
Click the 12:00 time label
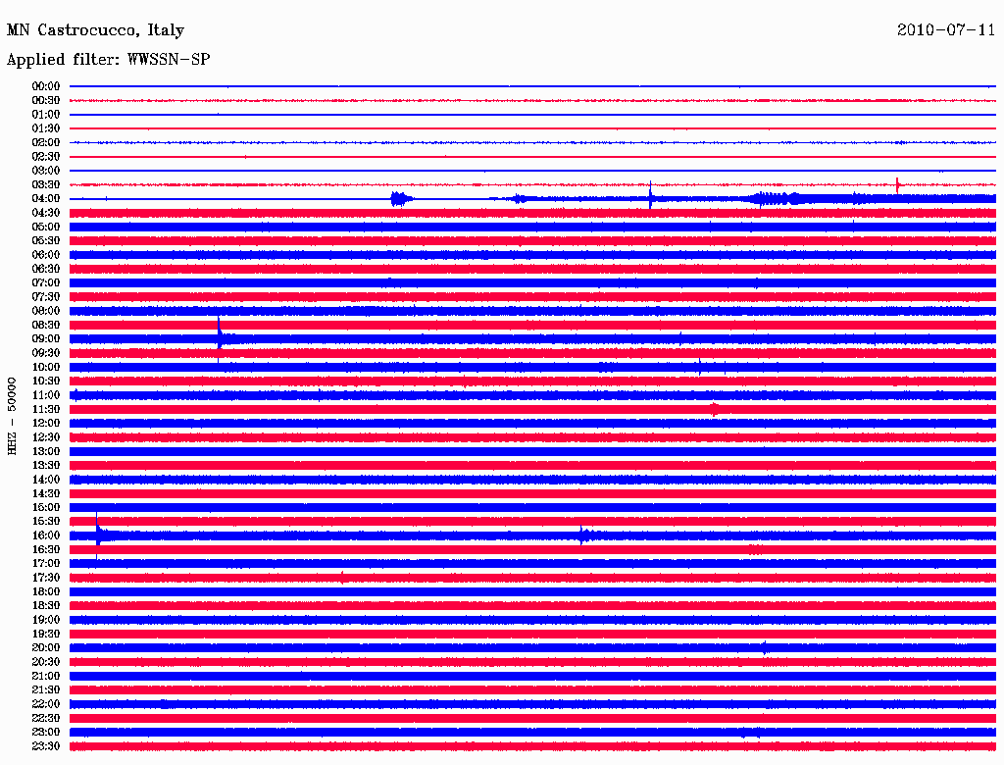(46, 423)
